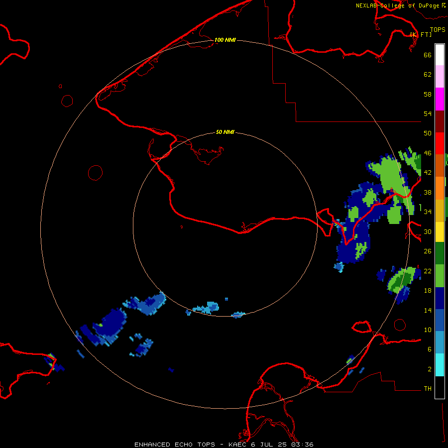Click the legend value '30'

[428, 231]
